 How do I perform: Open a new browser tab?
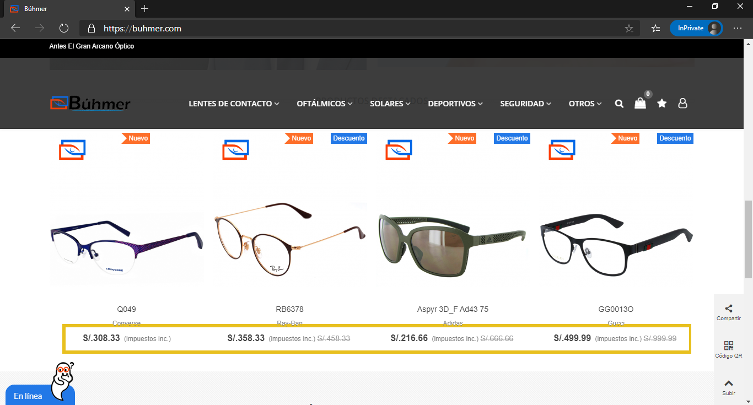tap(145, 9)
